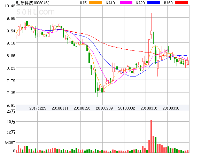Click the 10.42 price axis label
The width and height of the screenshot is (209, 153).
10,6
